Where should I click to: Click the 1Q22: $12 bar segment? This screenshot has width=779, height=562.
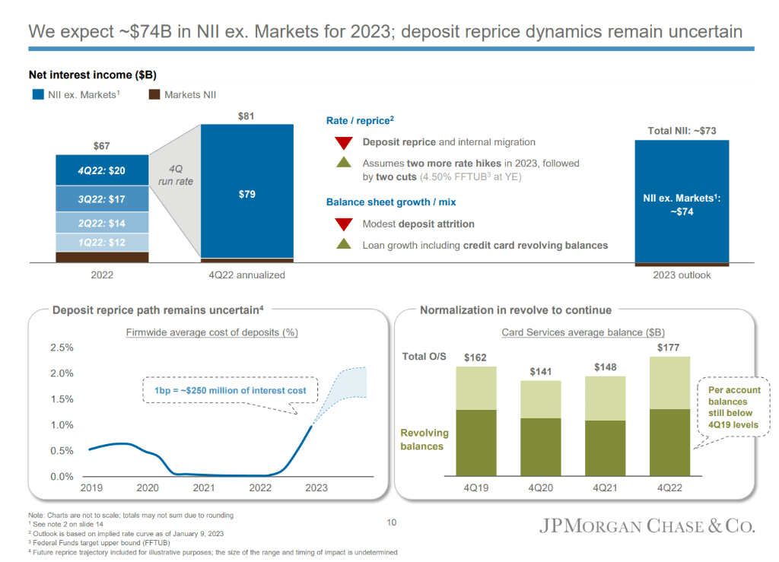pos(102,243)
